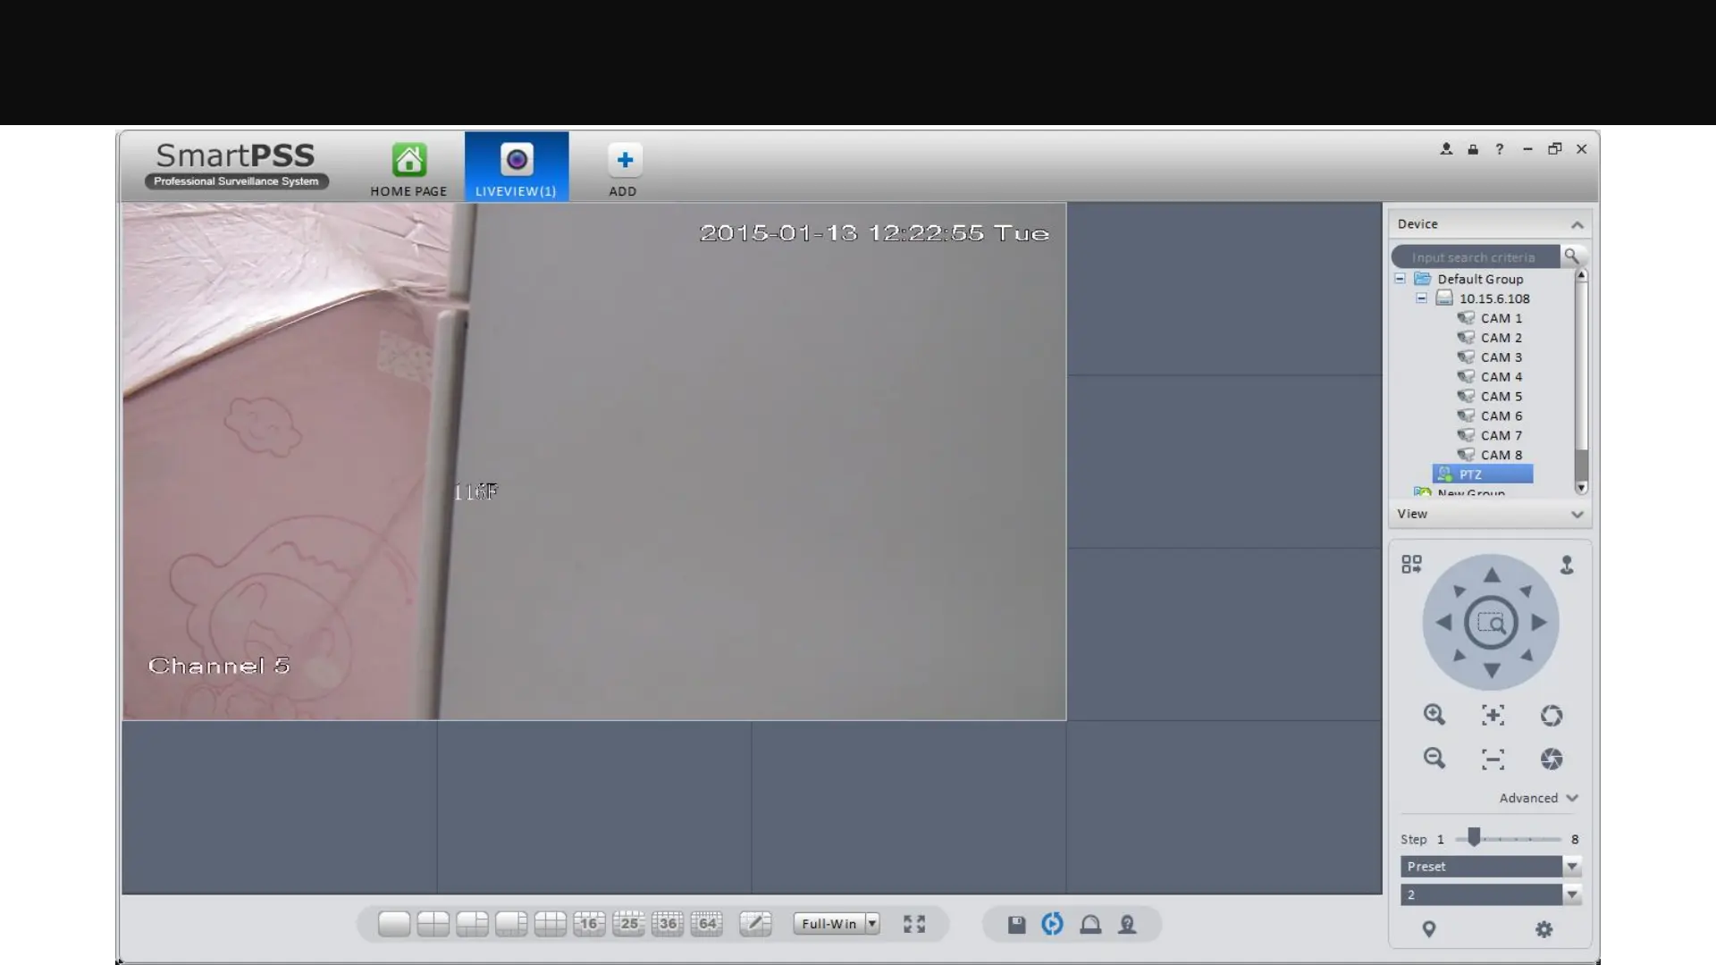Move PTZ camera down-right diagonally

(1526, 656)
